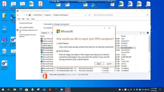Open the Edit menu
This screenshot has height=92, width=164.
pyautogui.click(x=23, y=19)
